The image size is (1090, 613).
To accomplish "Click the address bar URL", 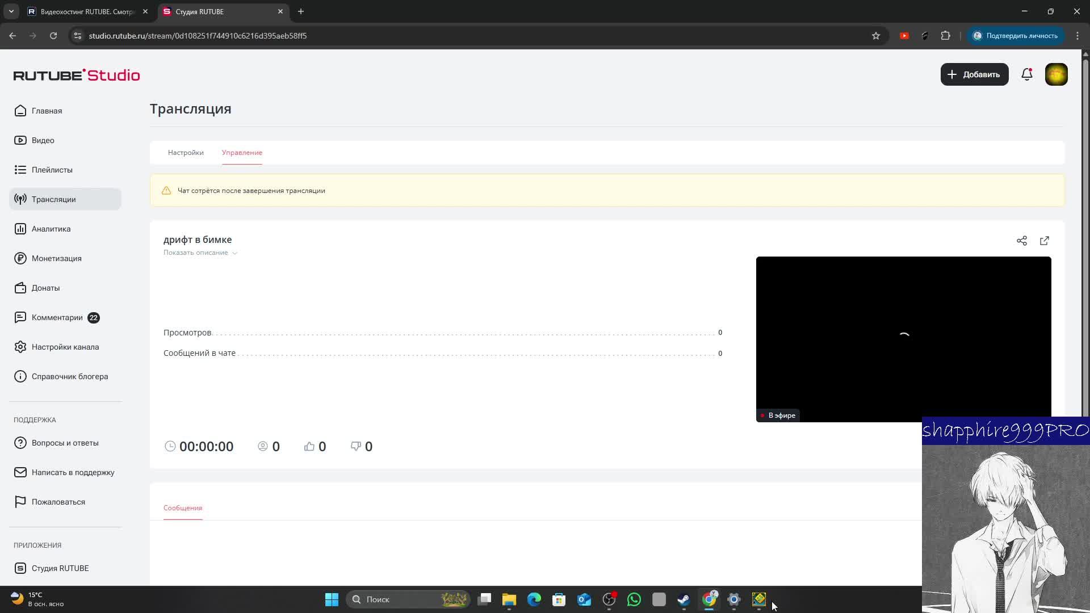I will (198, 36).
